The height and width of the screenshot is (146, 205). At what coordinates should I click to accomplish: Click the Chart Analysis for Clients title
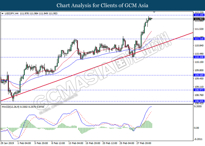(x=102, y=6)
